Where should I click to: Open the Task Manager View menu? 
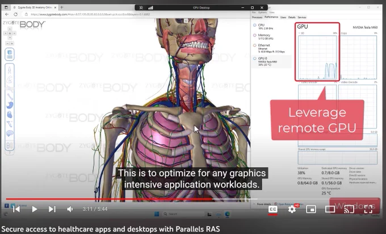(272, 12)
